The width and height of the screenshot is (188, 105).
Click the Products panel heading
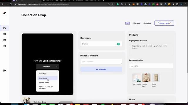(134, 35)
